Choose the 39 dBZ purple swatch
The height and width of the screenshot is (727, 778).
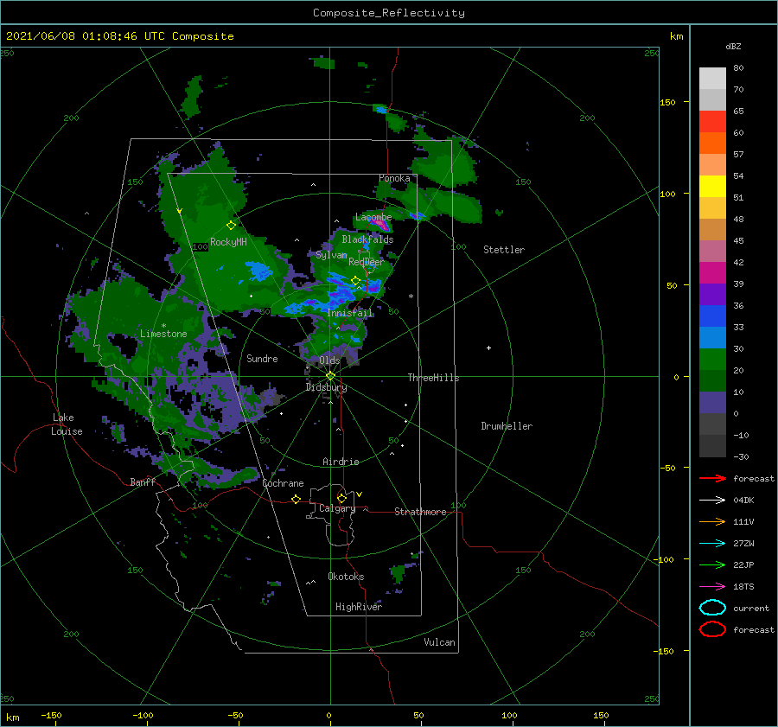(712, 294)
